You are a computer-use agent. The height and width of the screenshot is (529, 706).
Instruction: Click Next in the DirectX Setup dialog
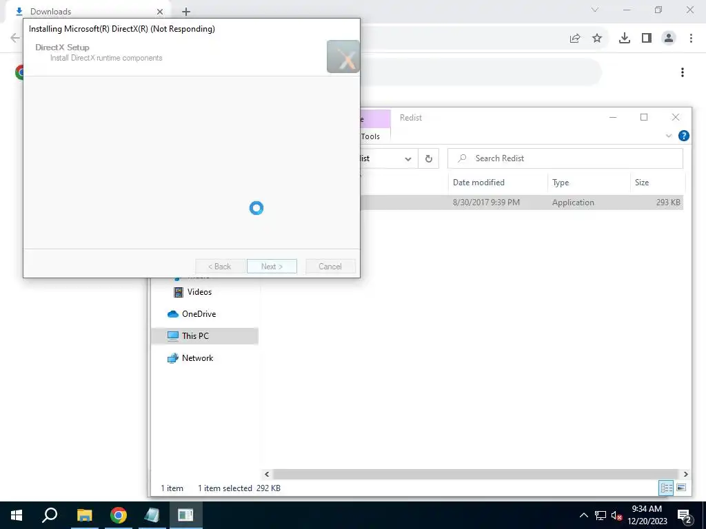272,267
